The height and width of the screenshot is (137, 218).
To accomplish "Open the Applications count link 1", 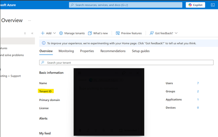I will (198, 100).
